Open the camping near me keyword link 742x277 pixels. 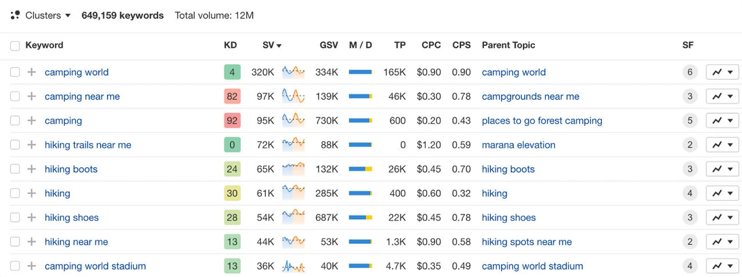(82, 96)
